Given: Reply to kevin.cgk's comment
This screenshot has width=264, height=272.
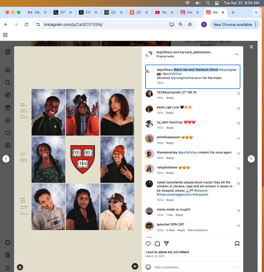Looking at the screenshot, I should tap(170, 113).
